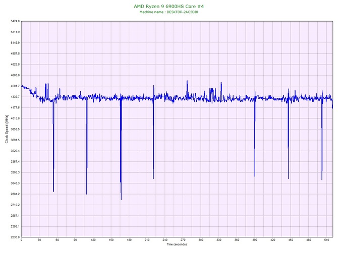Click the 390 tick on time axis
Screen dimensions: 338x253
pos(255,240)
